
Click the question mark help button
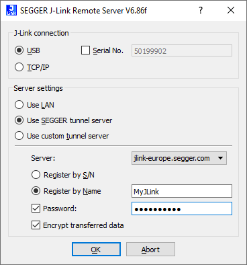click(201, 10)
